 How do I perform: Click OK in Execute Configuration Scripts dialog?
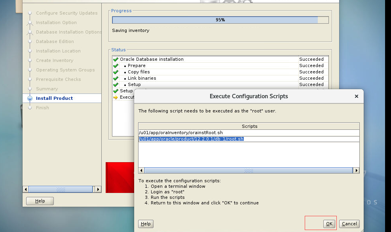coord(329,224)
